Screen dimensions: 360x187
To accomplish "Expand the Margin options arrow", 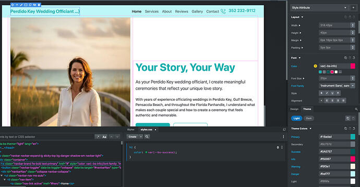I will click(301, 40).
